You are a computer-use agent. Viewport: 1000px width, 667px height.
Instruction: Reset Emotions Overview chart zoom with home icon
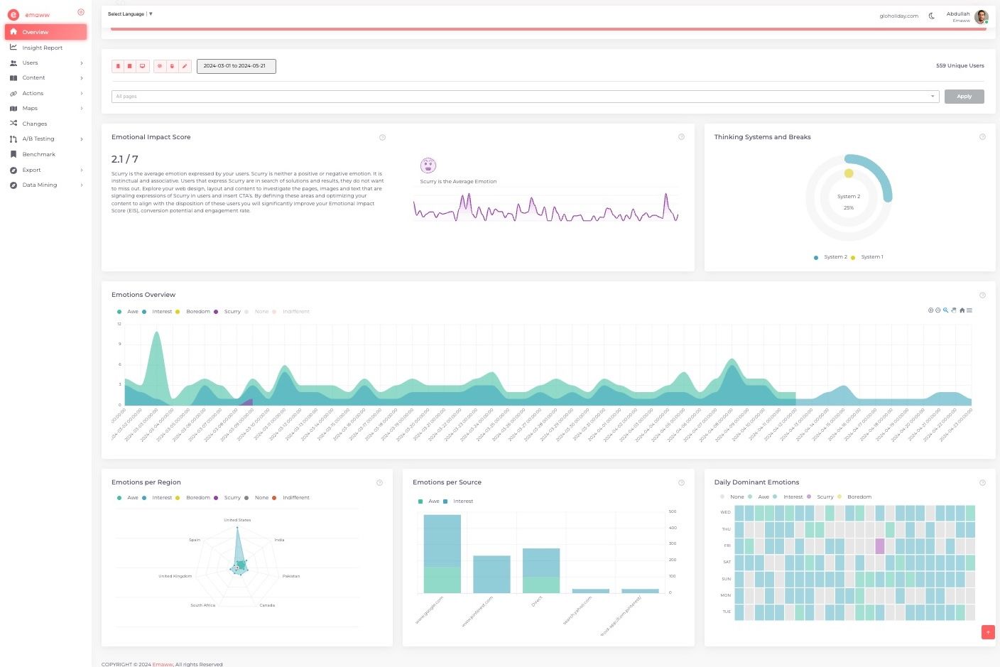962,310
